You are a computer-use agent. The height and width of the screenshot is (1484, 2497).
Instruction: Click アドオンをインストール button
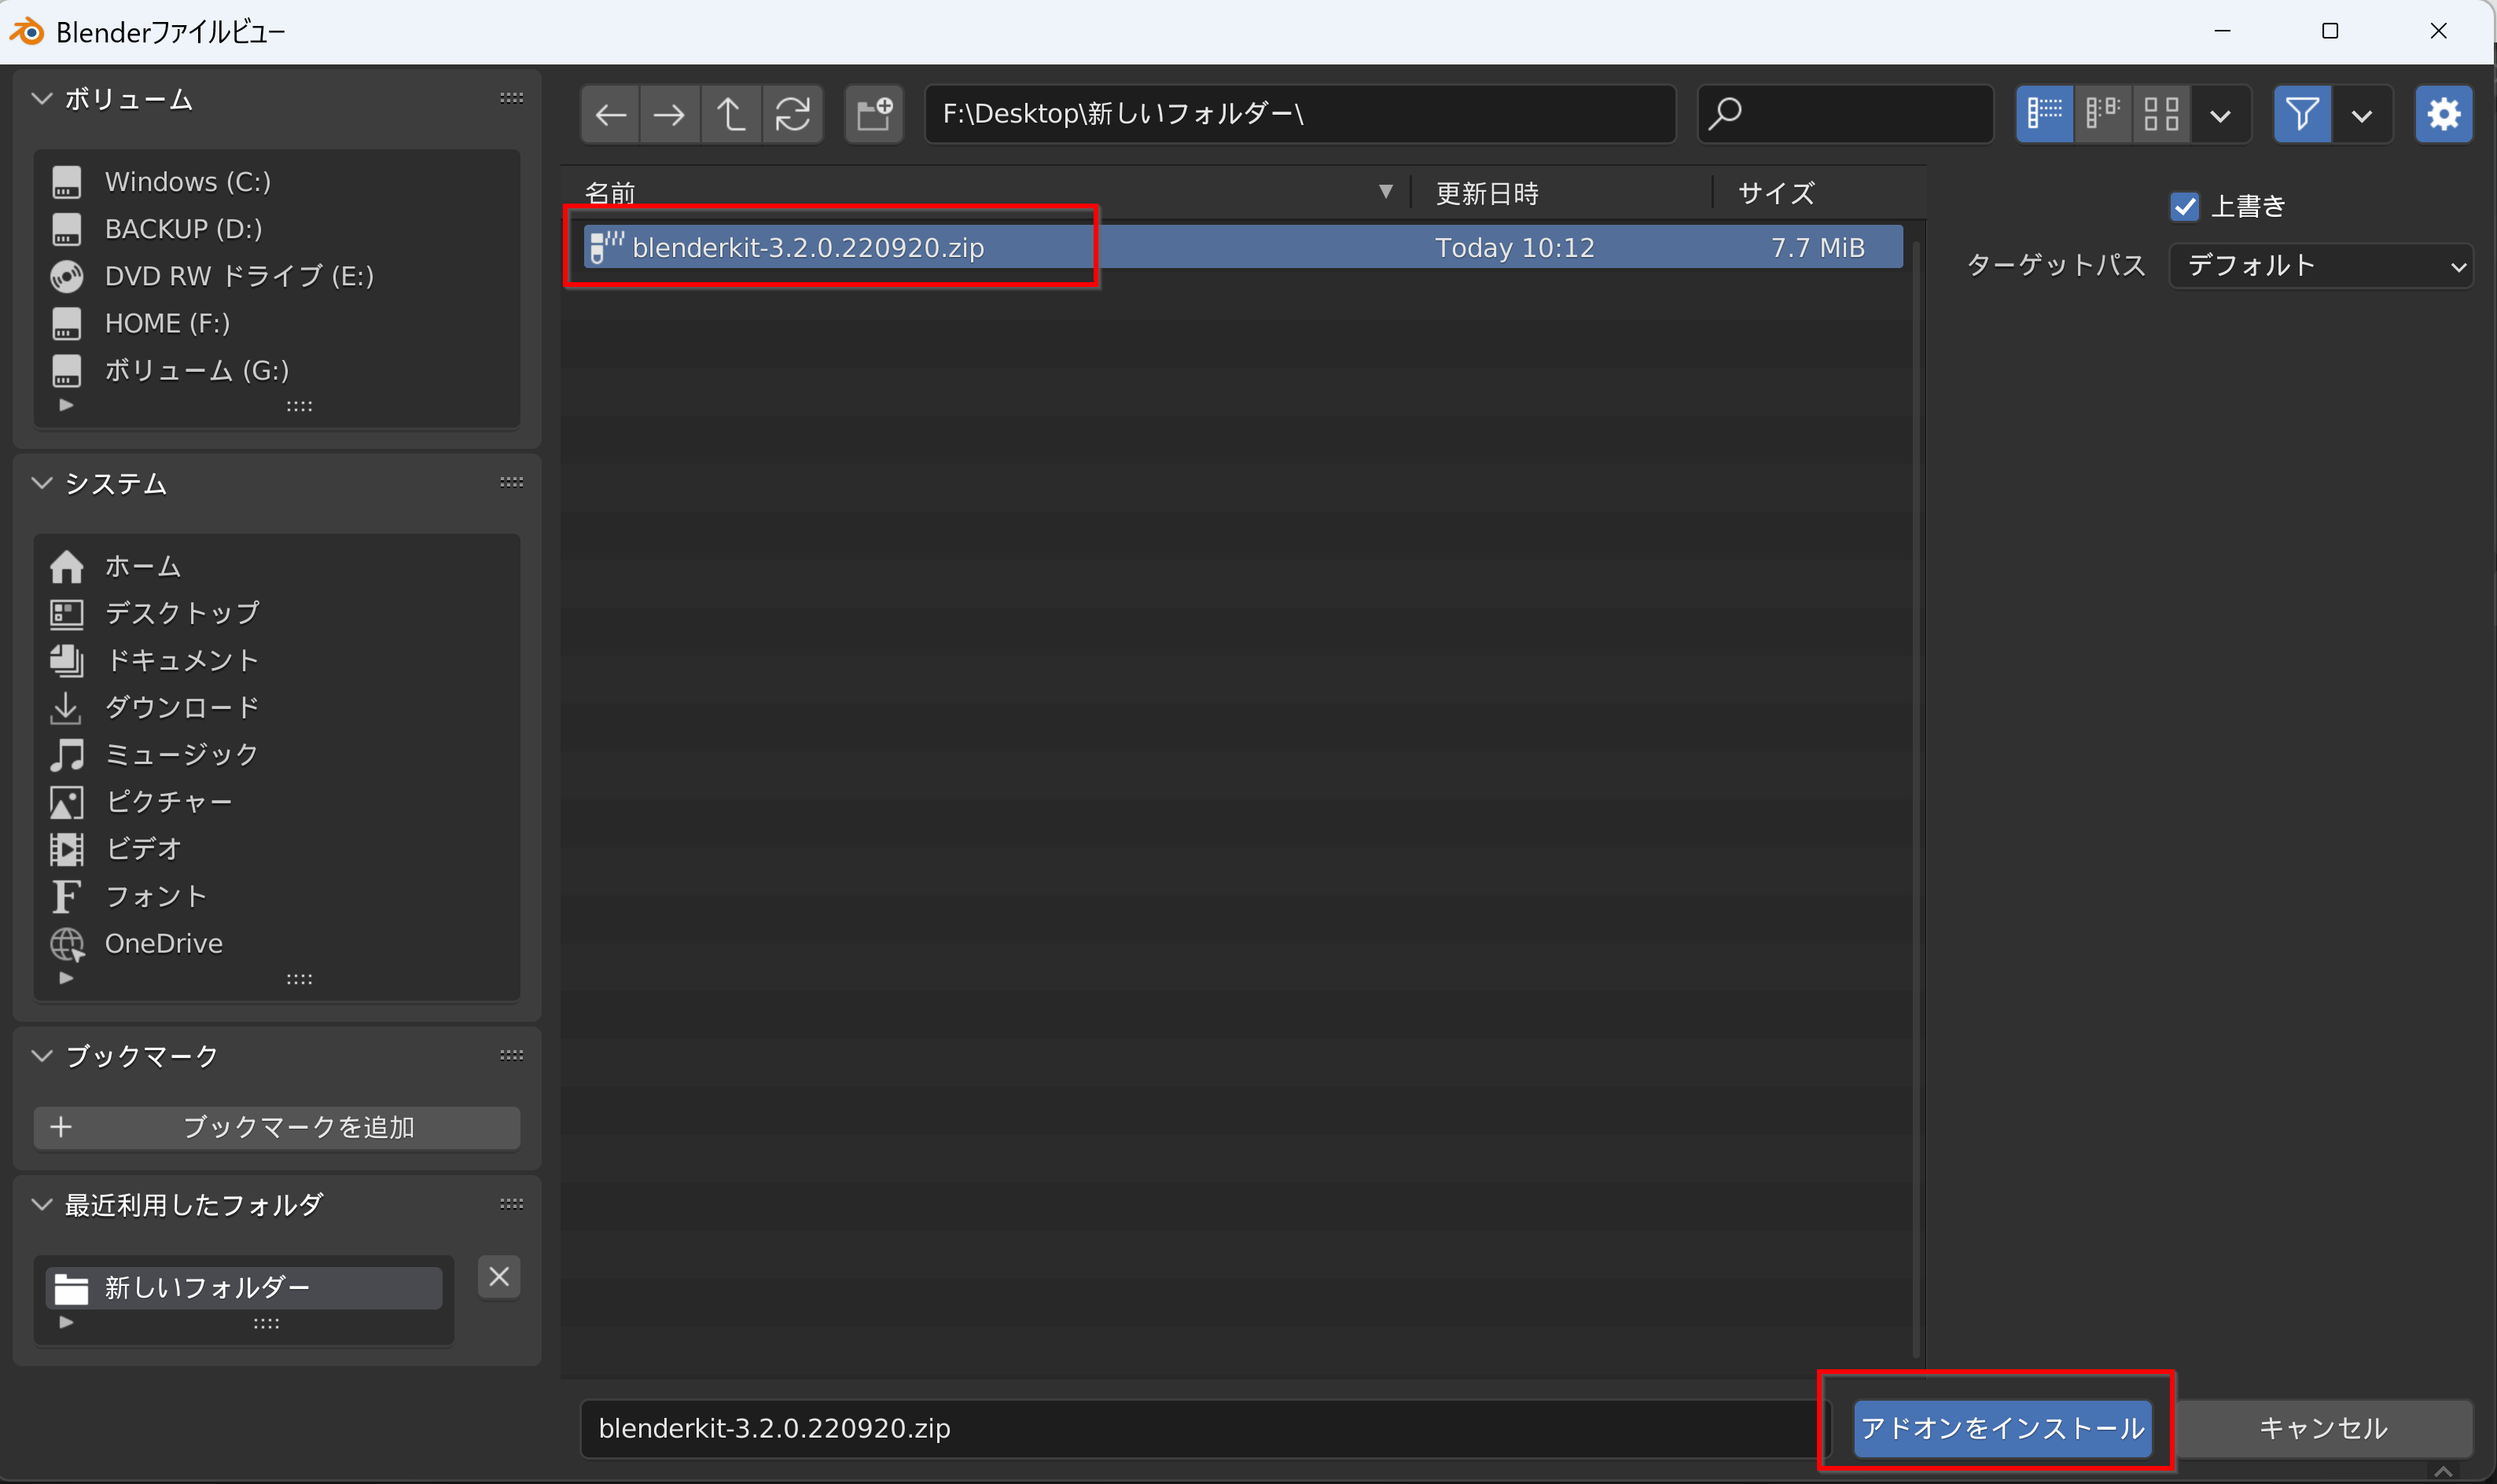pos(2002,1428)
